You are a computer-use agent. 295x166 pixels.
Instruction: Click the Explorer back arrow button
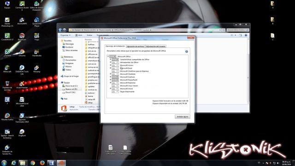tap(60, 30)
